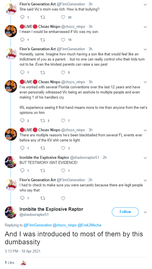Screen dimensions: 152x269
Task: Open the chevron menu on Finn's first tweet
Action: [x=145, y=5]
